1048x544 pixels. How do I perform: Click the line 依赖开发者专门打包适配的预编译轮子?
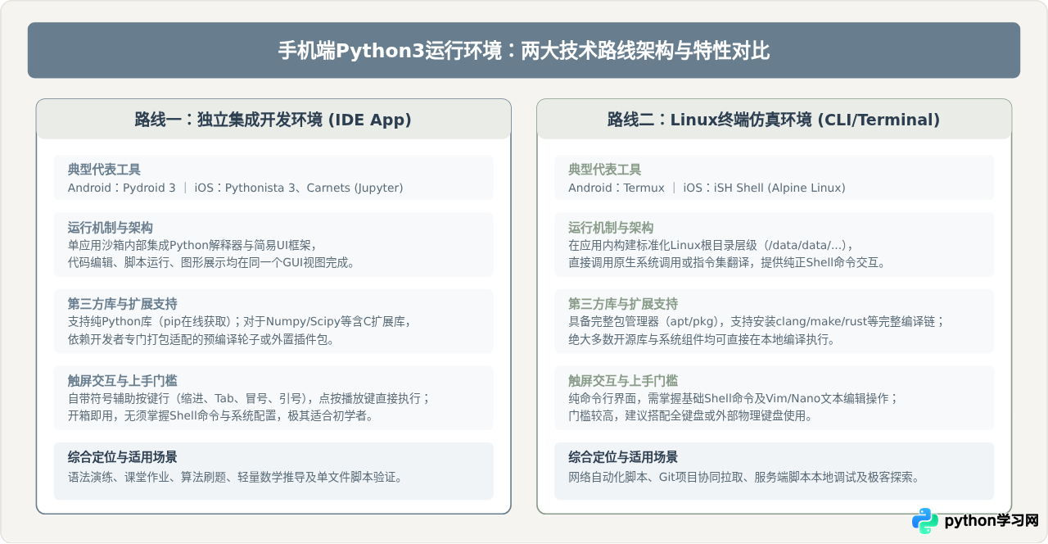coord(201,339)
